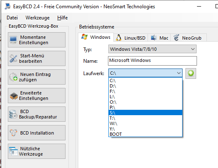Select Neuen Eintrag zufügen
Image resolution: width=218 pixels, height=168 pixels.
point(37,77)
